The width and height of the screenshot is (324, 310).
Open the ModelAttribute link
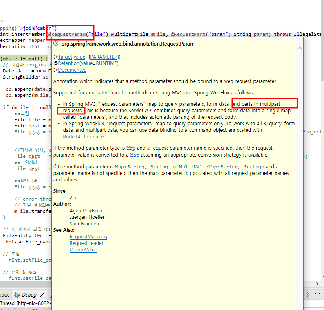84,137
